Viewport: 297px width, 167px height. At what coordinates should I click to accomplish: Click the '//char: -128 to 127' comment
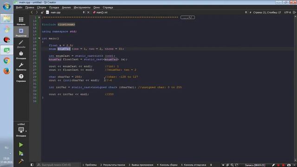(121, 77)
